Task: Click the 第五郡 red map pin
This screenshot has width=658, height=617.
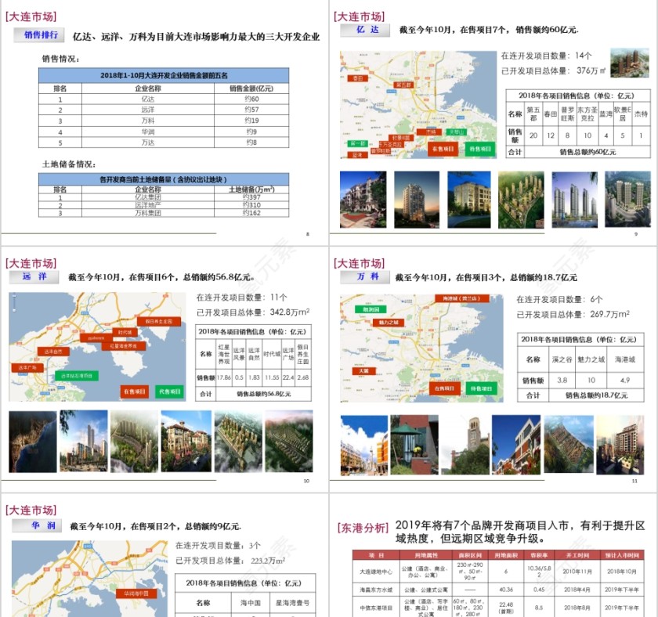Action: (x=404, y=85)
